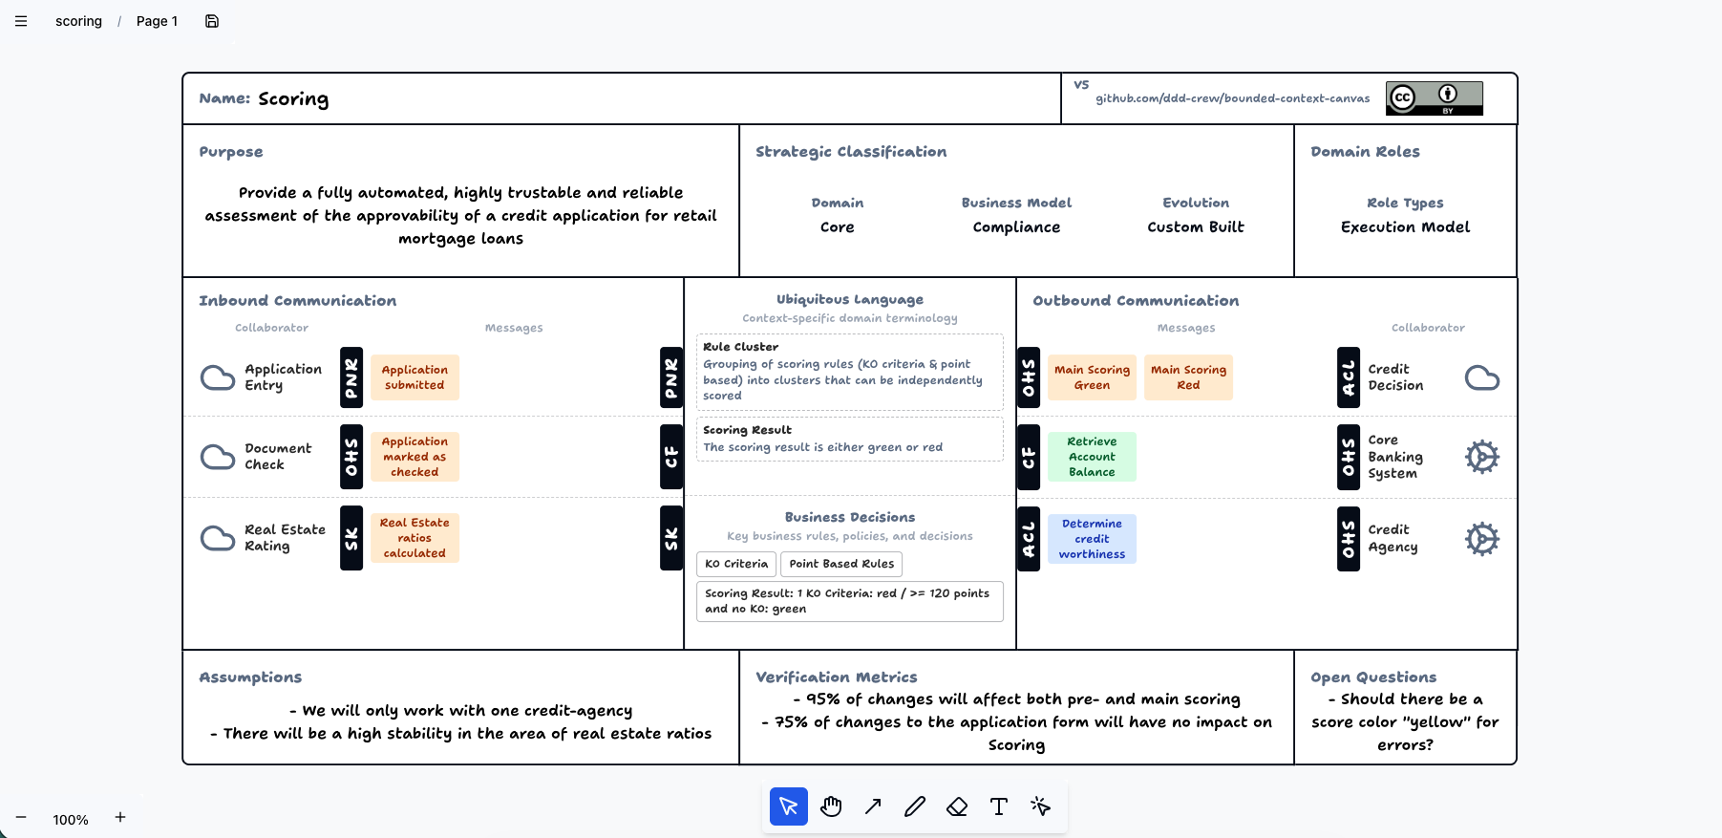
Task: Click the Assumptions heading
Action: click(250, 677)
